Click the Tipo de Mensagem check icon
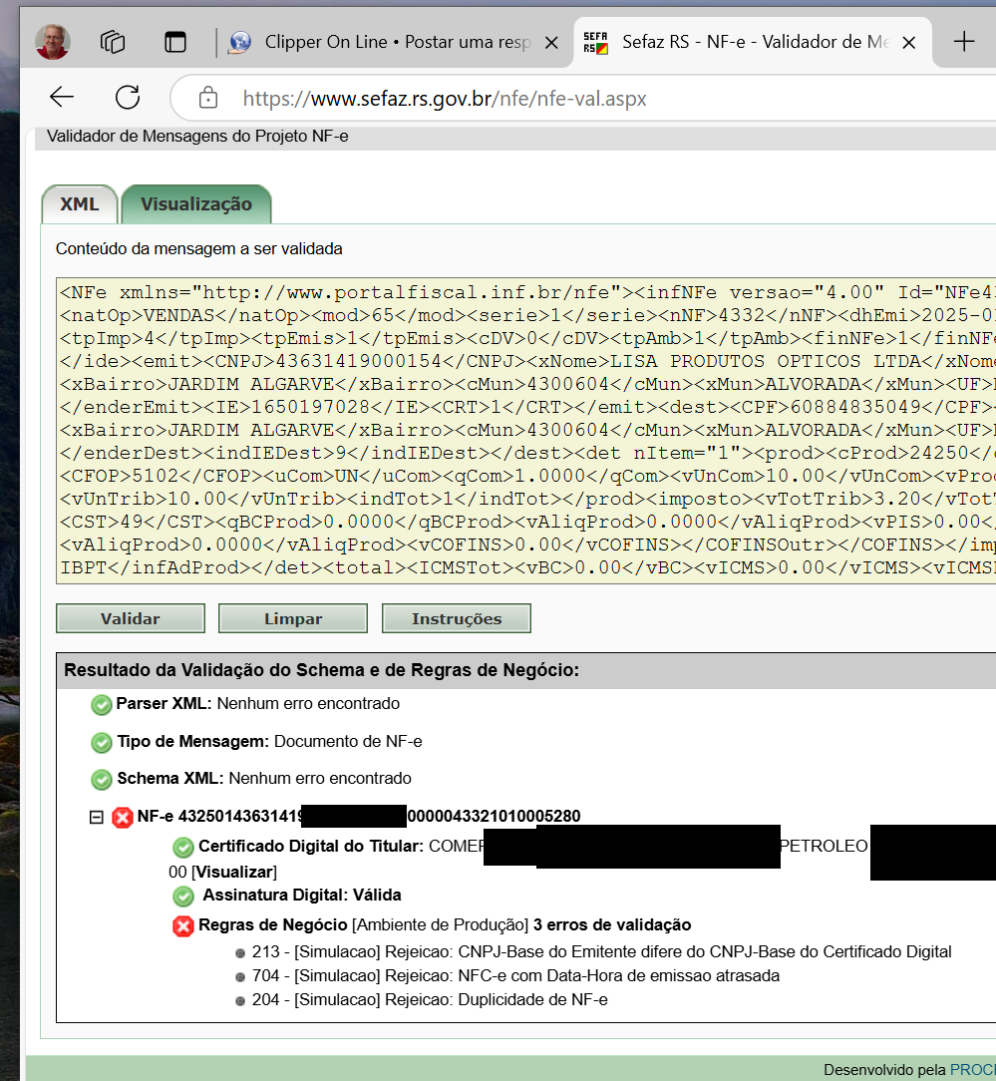Image resolution: width=996 pixels, height=1081 pixels. tap(102, 743)
